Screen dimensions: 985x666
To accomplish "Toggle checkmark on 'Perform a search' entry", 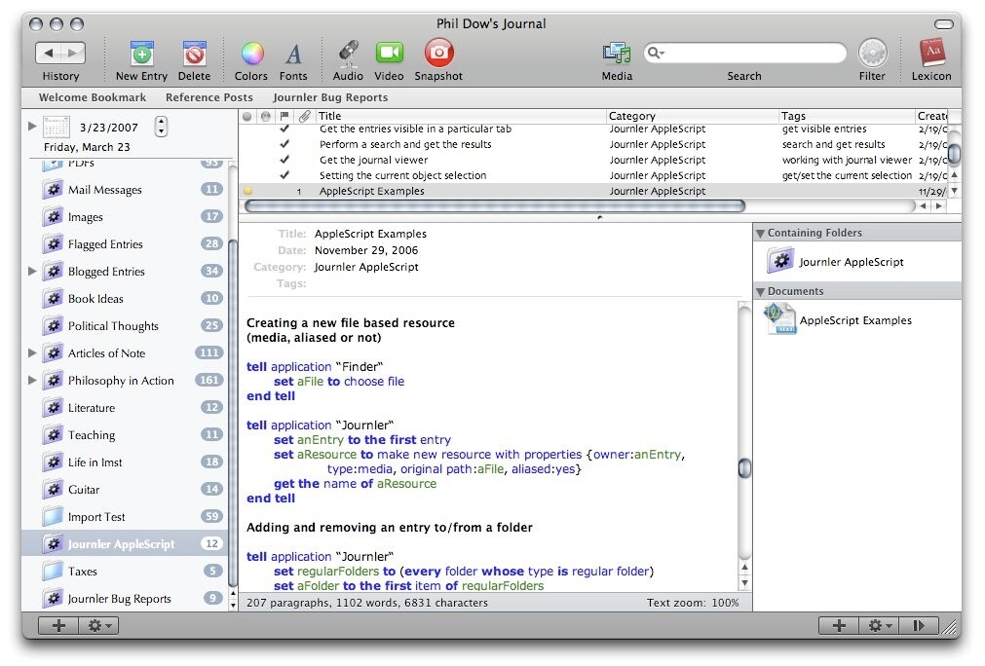I will click(x=284, y=145).
